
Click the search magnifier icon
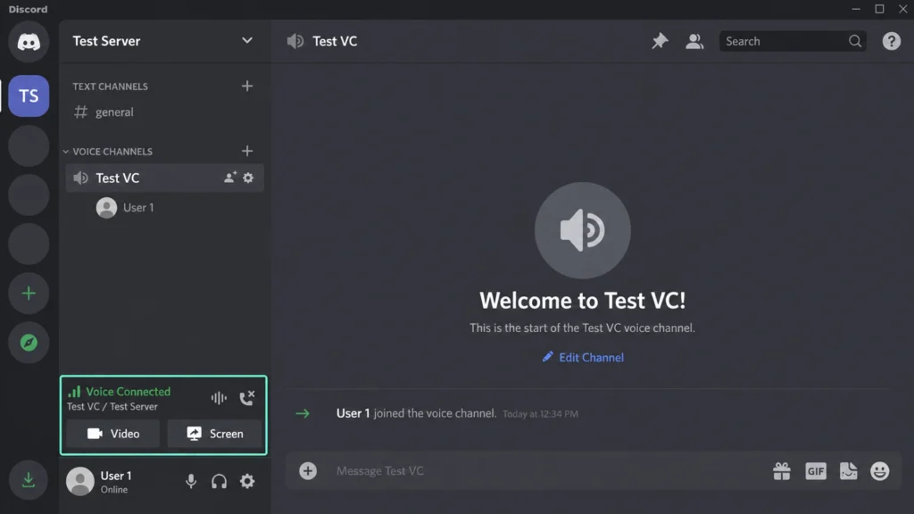855,41
